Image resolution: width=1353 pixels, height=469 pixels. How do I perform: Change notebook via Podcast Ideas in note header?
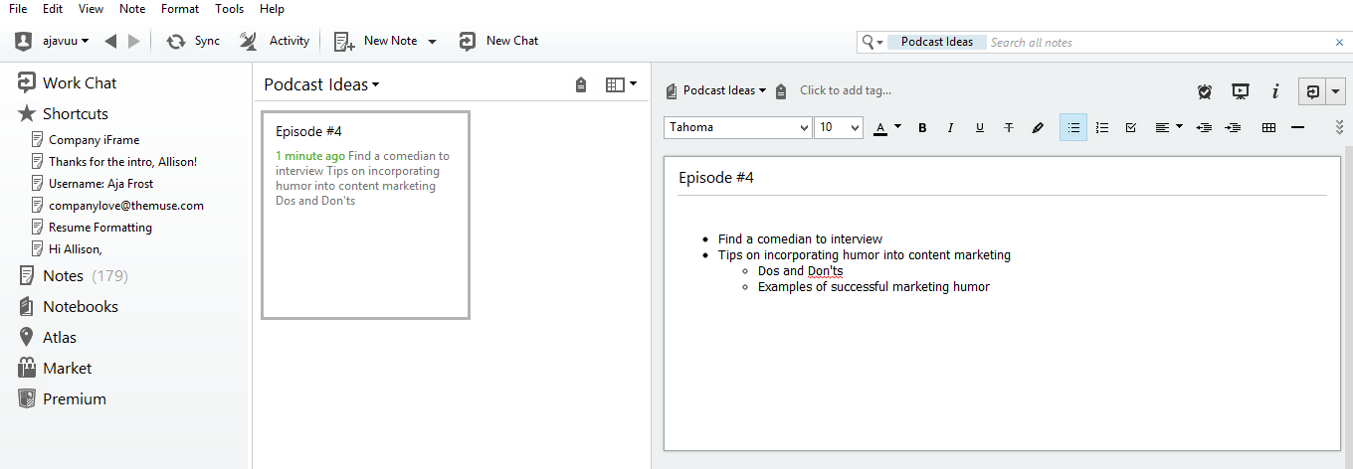724,90
